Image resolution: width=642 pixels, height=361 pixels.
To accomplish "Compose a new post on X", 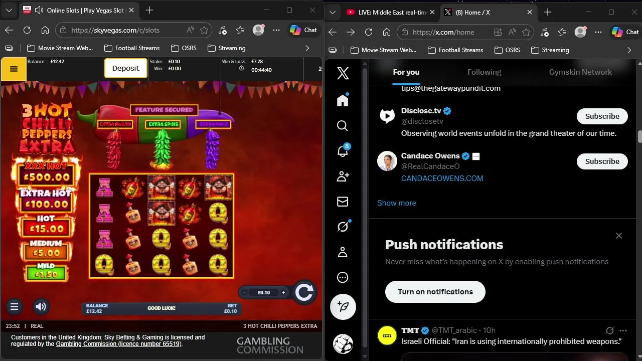I will [x=343, y=307].
